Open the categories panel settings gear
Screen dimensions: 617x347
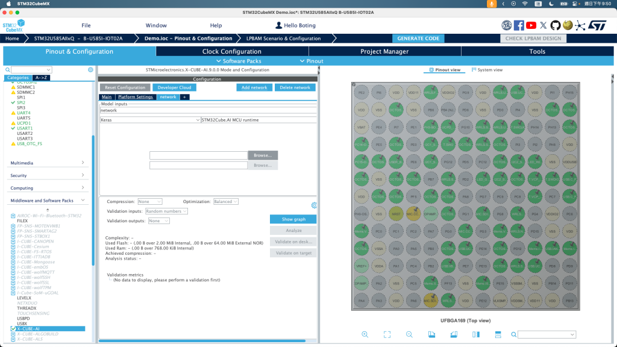[90, 70]
